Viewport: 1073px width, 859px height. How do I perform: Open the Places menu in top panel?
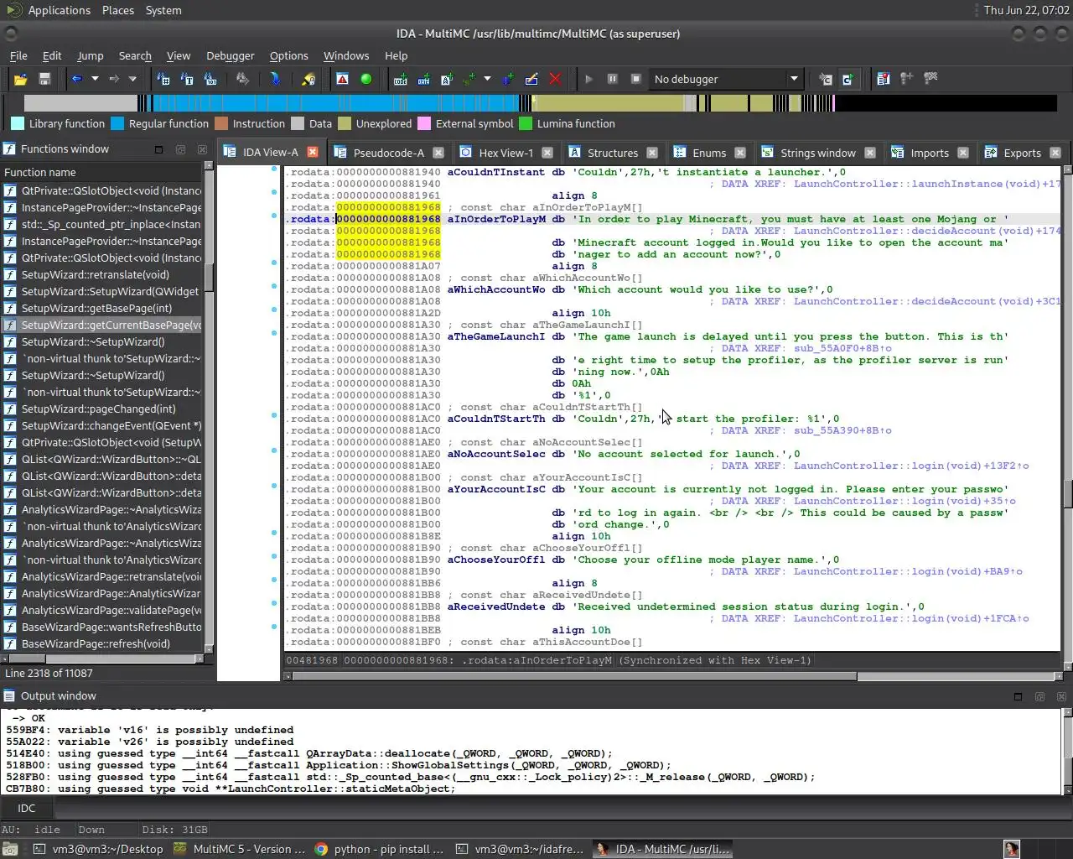tap(118, 10)
